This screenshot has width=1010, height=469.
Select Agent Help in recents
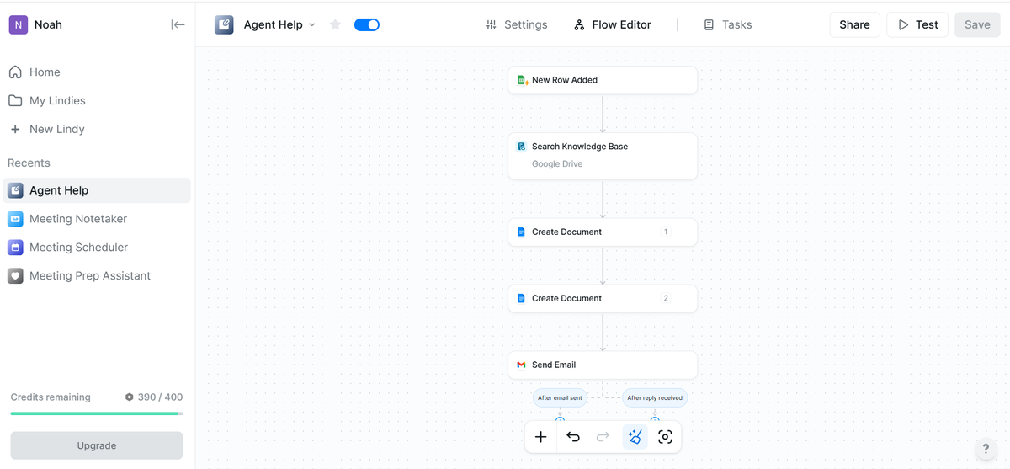pos(97,190)
